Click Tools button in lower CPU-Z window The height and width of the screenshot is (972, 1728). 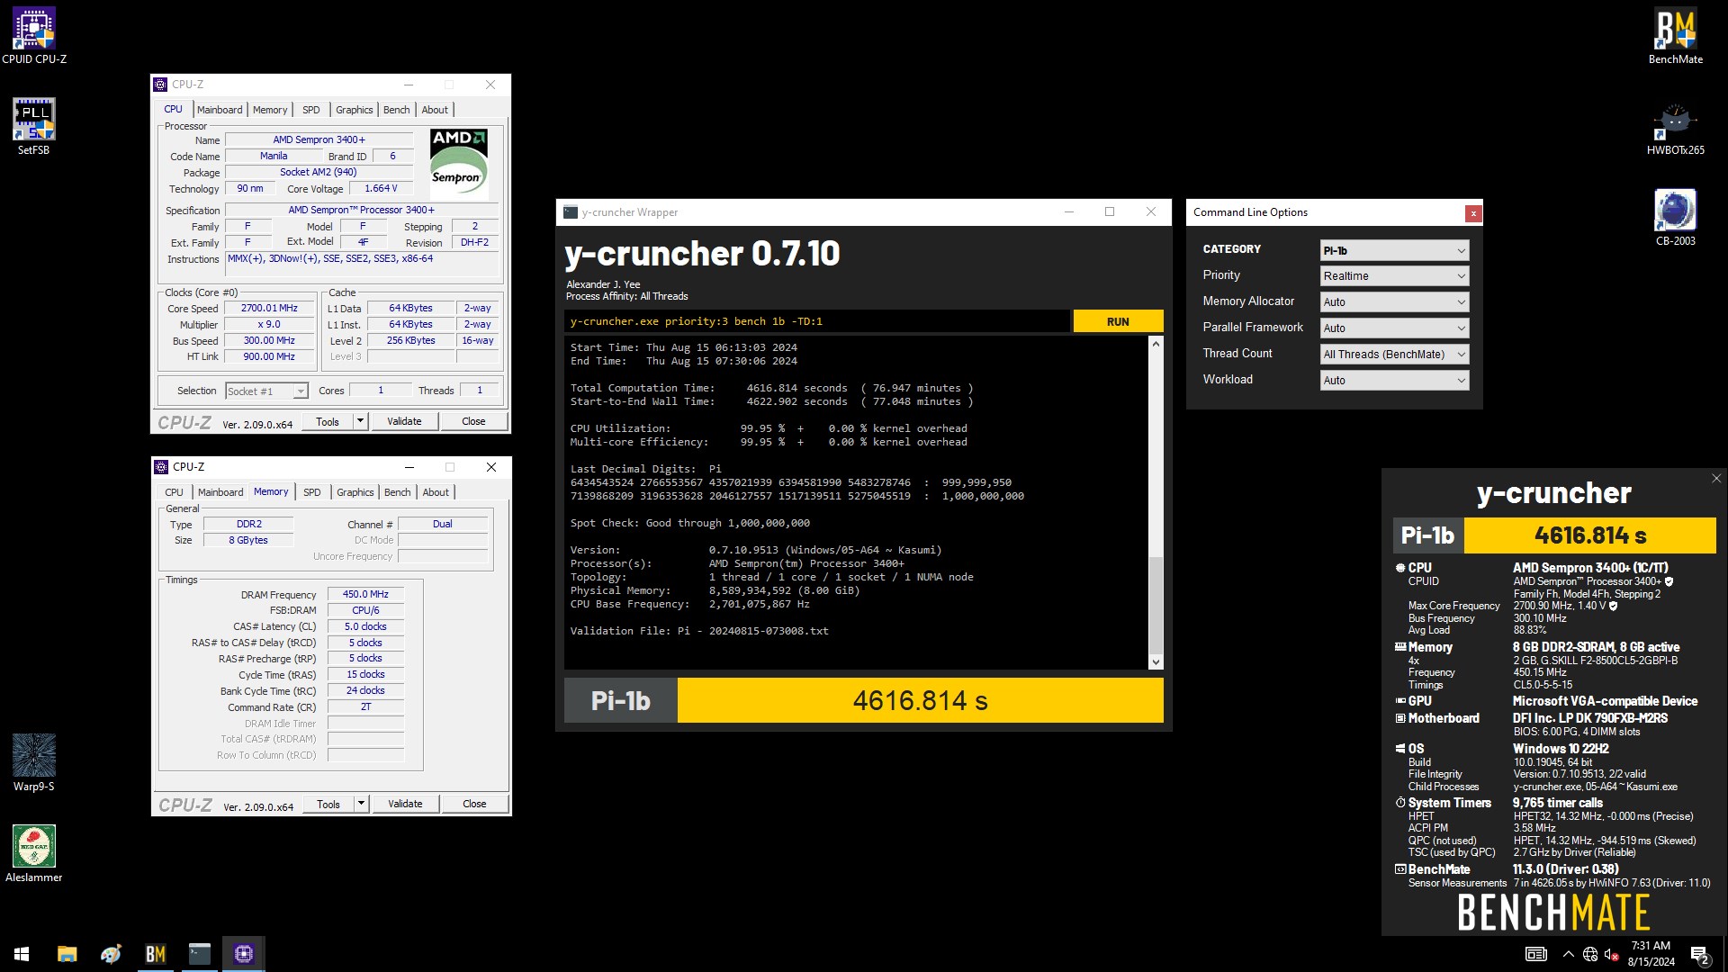pyautogui.click(x=328, y=804)
